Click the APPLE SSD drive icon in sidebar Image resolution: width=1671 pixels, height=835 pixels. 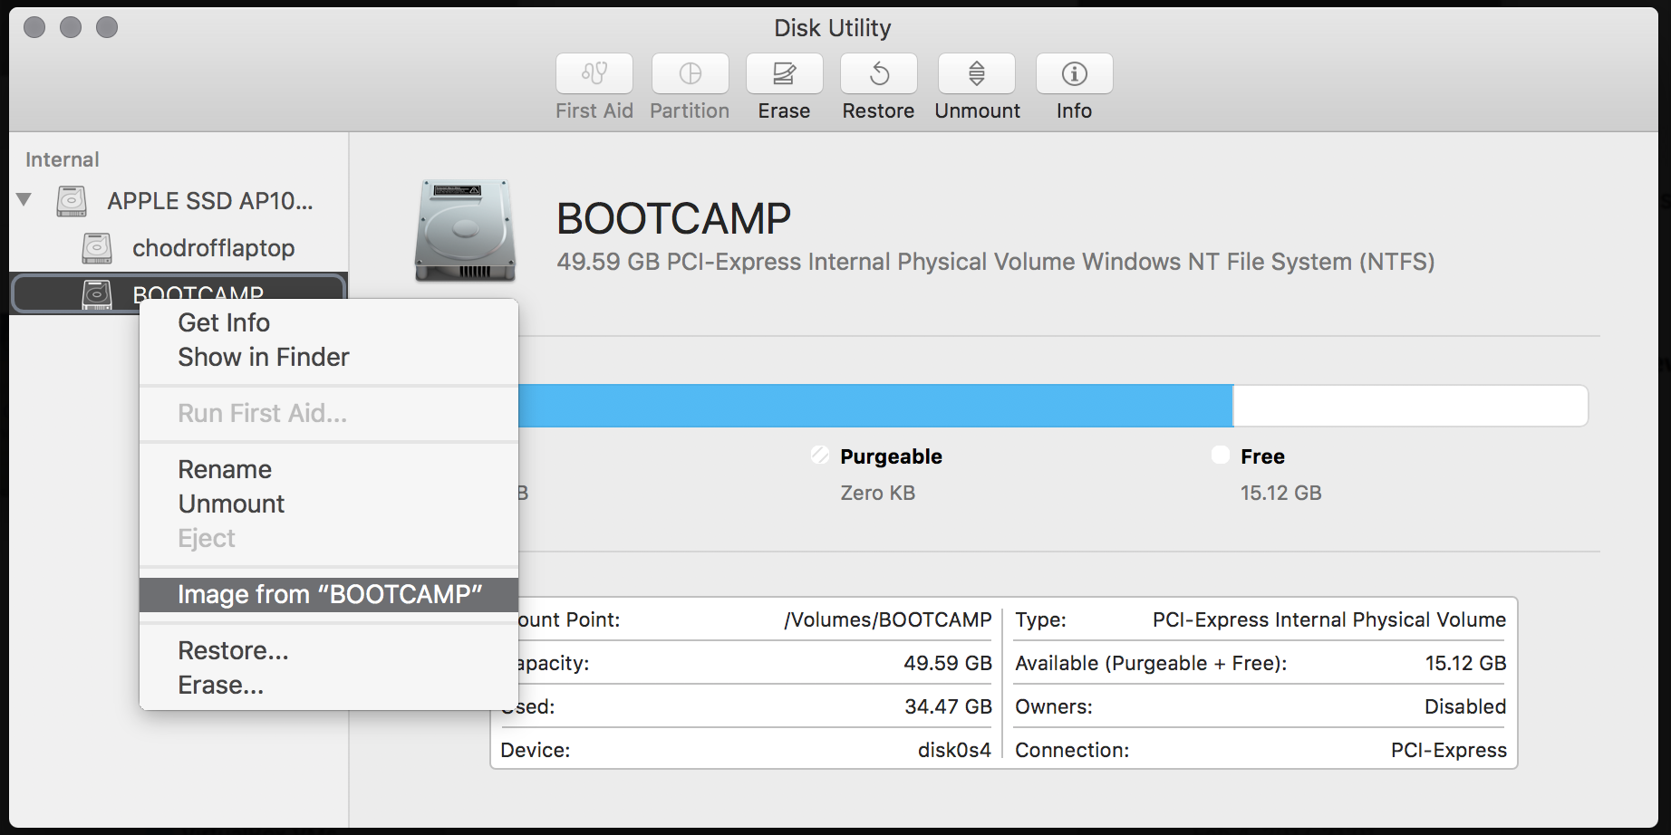click(72, 201)
